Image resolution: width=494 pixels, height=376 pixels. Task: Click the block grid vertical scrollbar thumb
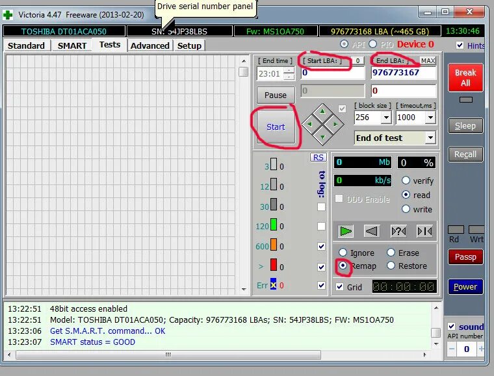coord(244,71)
